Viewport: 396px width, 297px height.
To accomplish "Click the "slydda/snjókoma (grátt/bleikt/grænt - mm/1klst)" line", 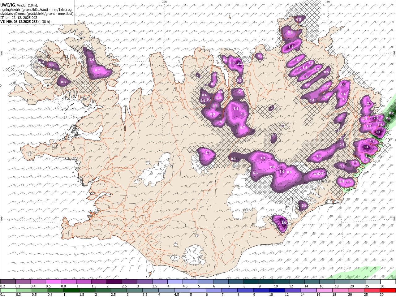I will click(37, 14).
